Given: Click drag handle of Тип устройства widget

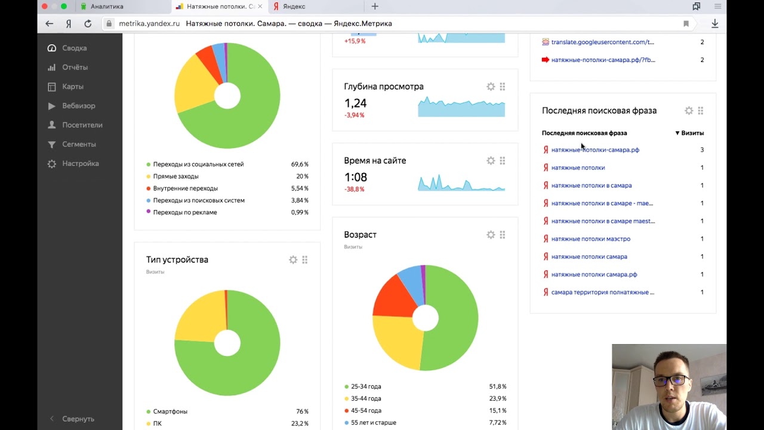Looking at the screenshot, I should 305,260.
